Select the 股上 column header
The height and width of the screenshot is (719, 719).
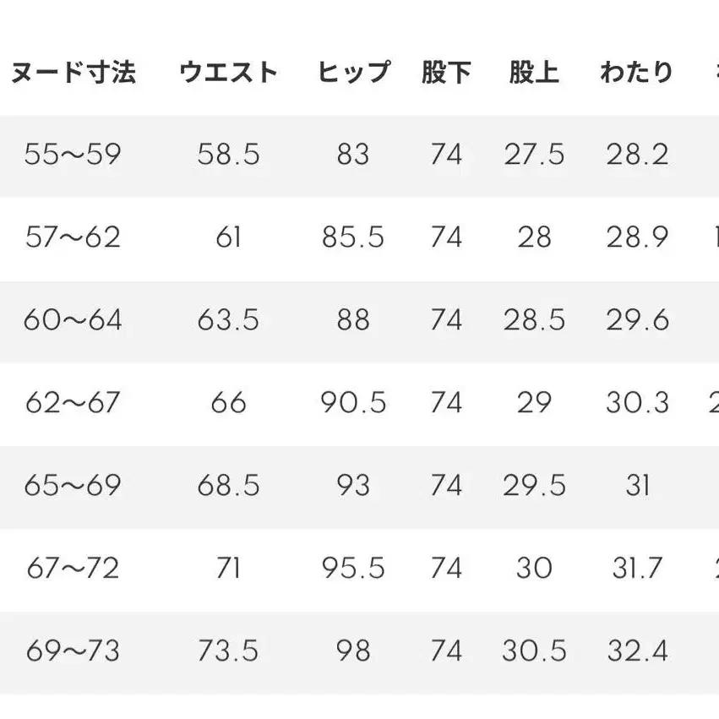click(533, 73)
